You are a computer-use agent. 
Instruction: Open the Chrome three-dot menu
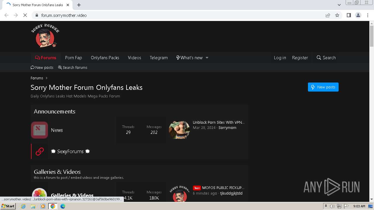368,15
